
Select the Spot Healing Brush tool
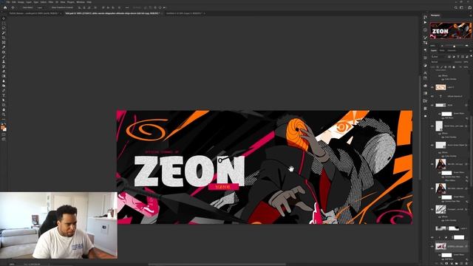pos(4,52)
